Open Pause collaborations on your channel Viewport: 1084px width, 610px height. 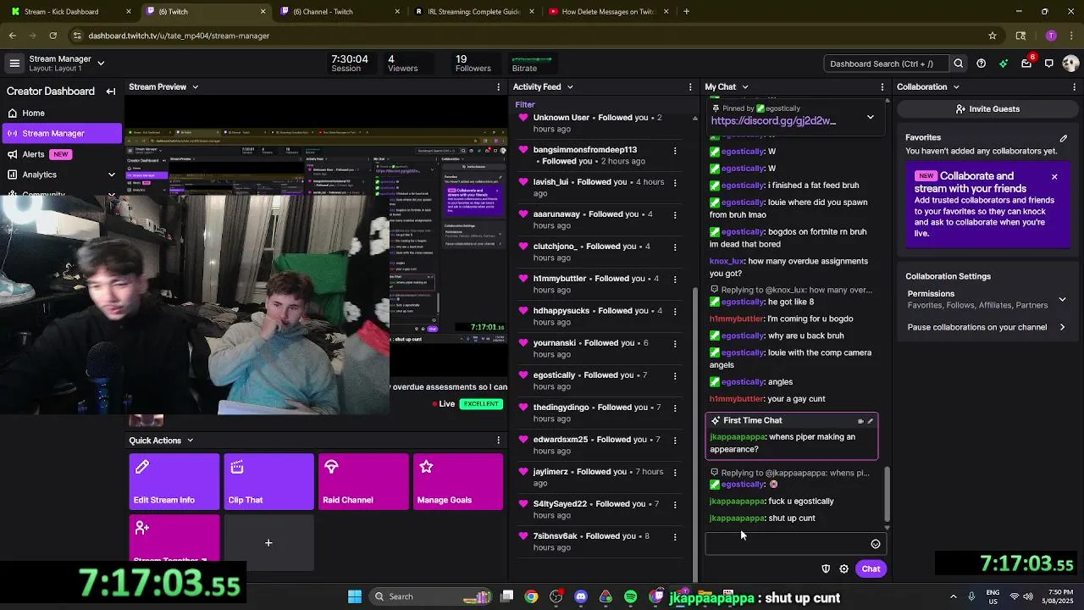987,327
